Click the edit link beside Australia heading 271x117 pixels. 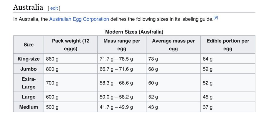pos(54,8)
